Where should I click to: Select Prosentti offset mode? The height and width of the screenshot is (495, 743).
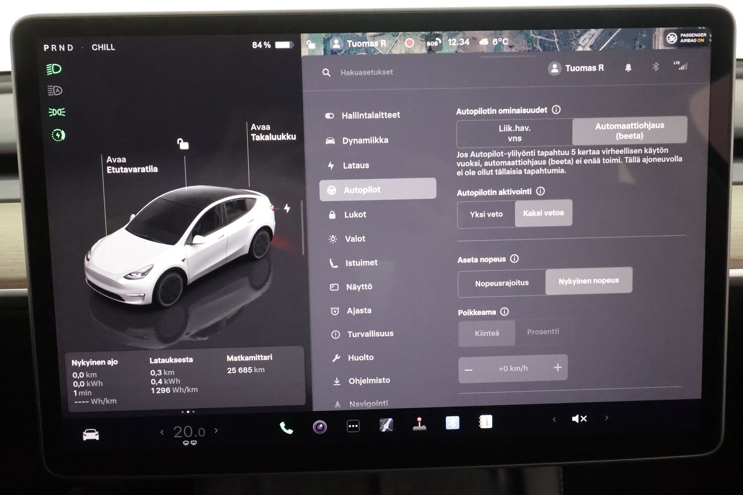[544, 331]
